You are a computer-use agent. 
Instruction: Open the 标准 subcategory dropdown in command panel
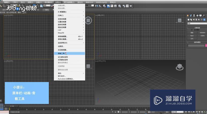pos(197,23)
